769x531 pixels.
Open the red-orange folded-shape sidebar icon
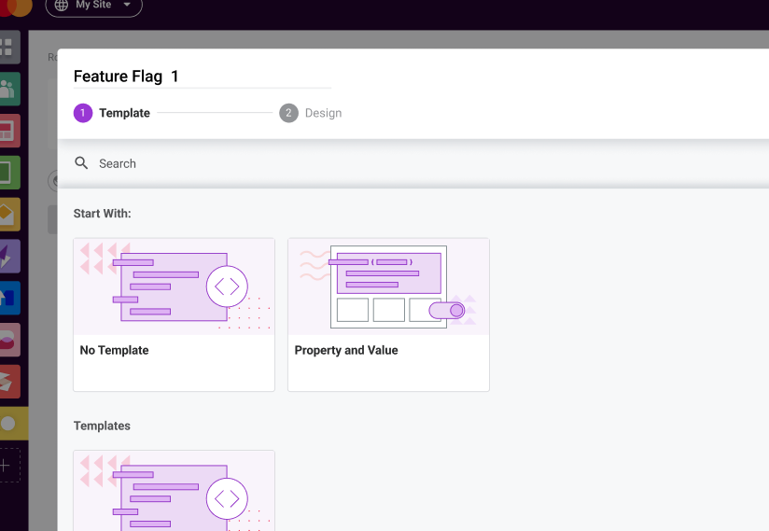[x=8, y=382]
